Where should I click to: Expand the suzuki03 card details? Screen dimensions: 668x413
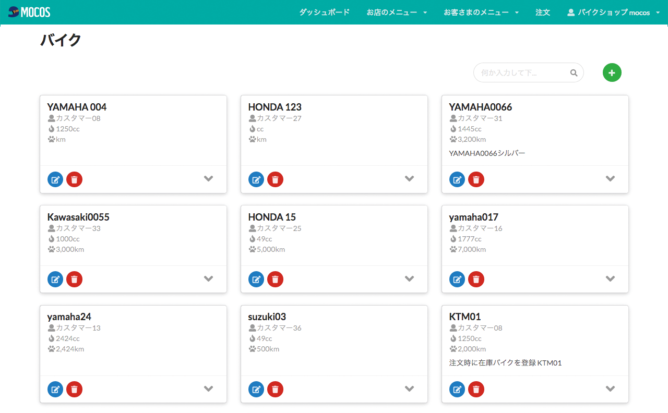[x=410, y=388]
